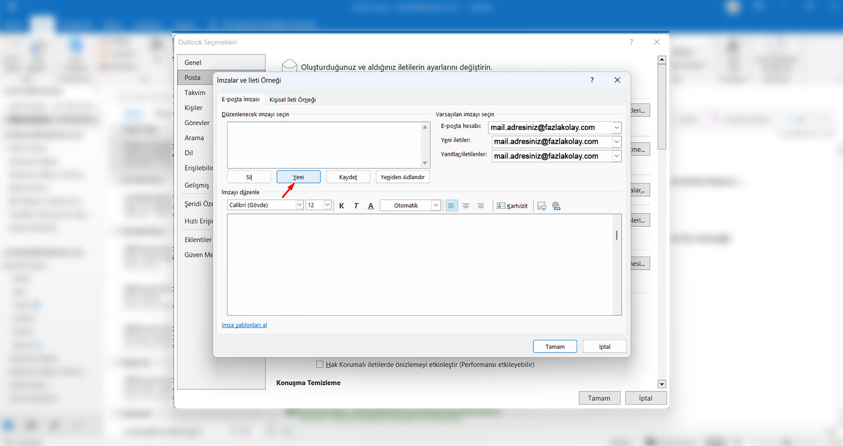Toggle bold (K) formatting in signature editor
The width and height of the screenshot is (843, 446).
click(x=342, y=206)
